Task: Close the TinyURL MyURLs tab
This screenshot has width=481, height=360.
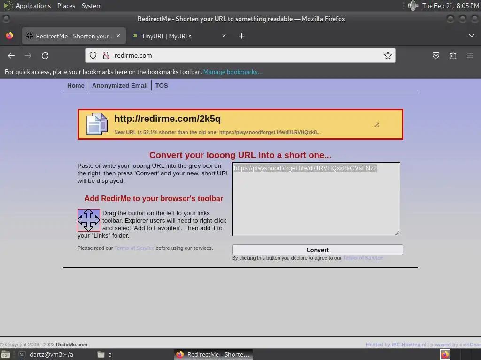Action: [224, 36]
